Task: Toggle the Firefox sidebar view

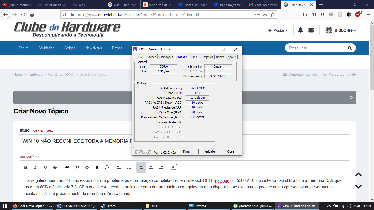Action: (x=314, y=14)
